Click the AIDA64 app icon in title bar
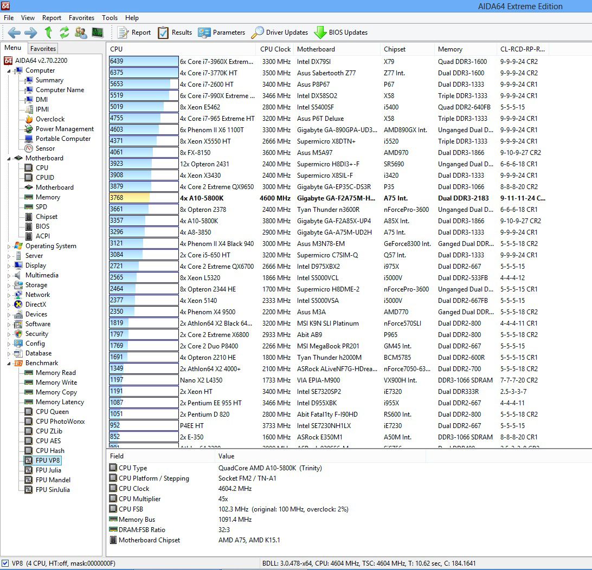 click(x=5, y=5)
